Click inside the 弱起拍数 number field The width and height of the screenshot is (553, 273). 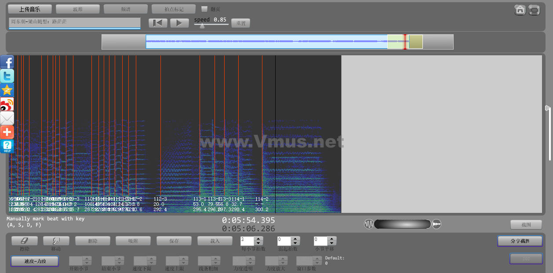[x=284, y=241]
